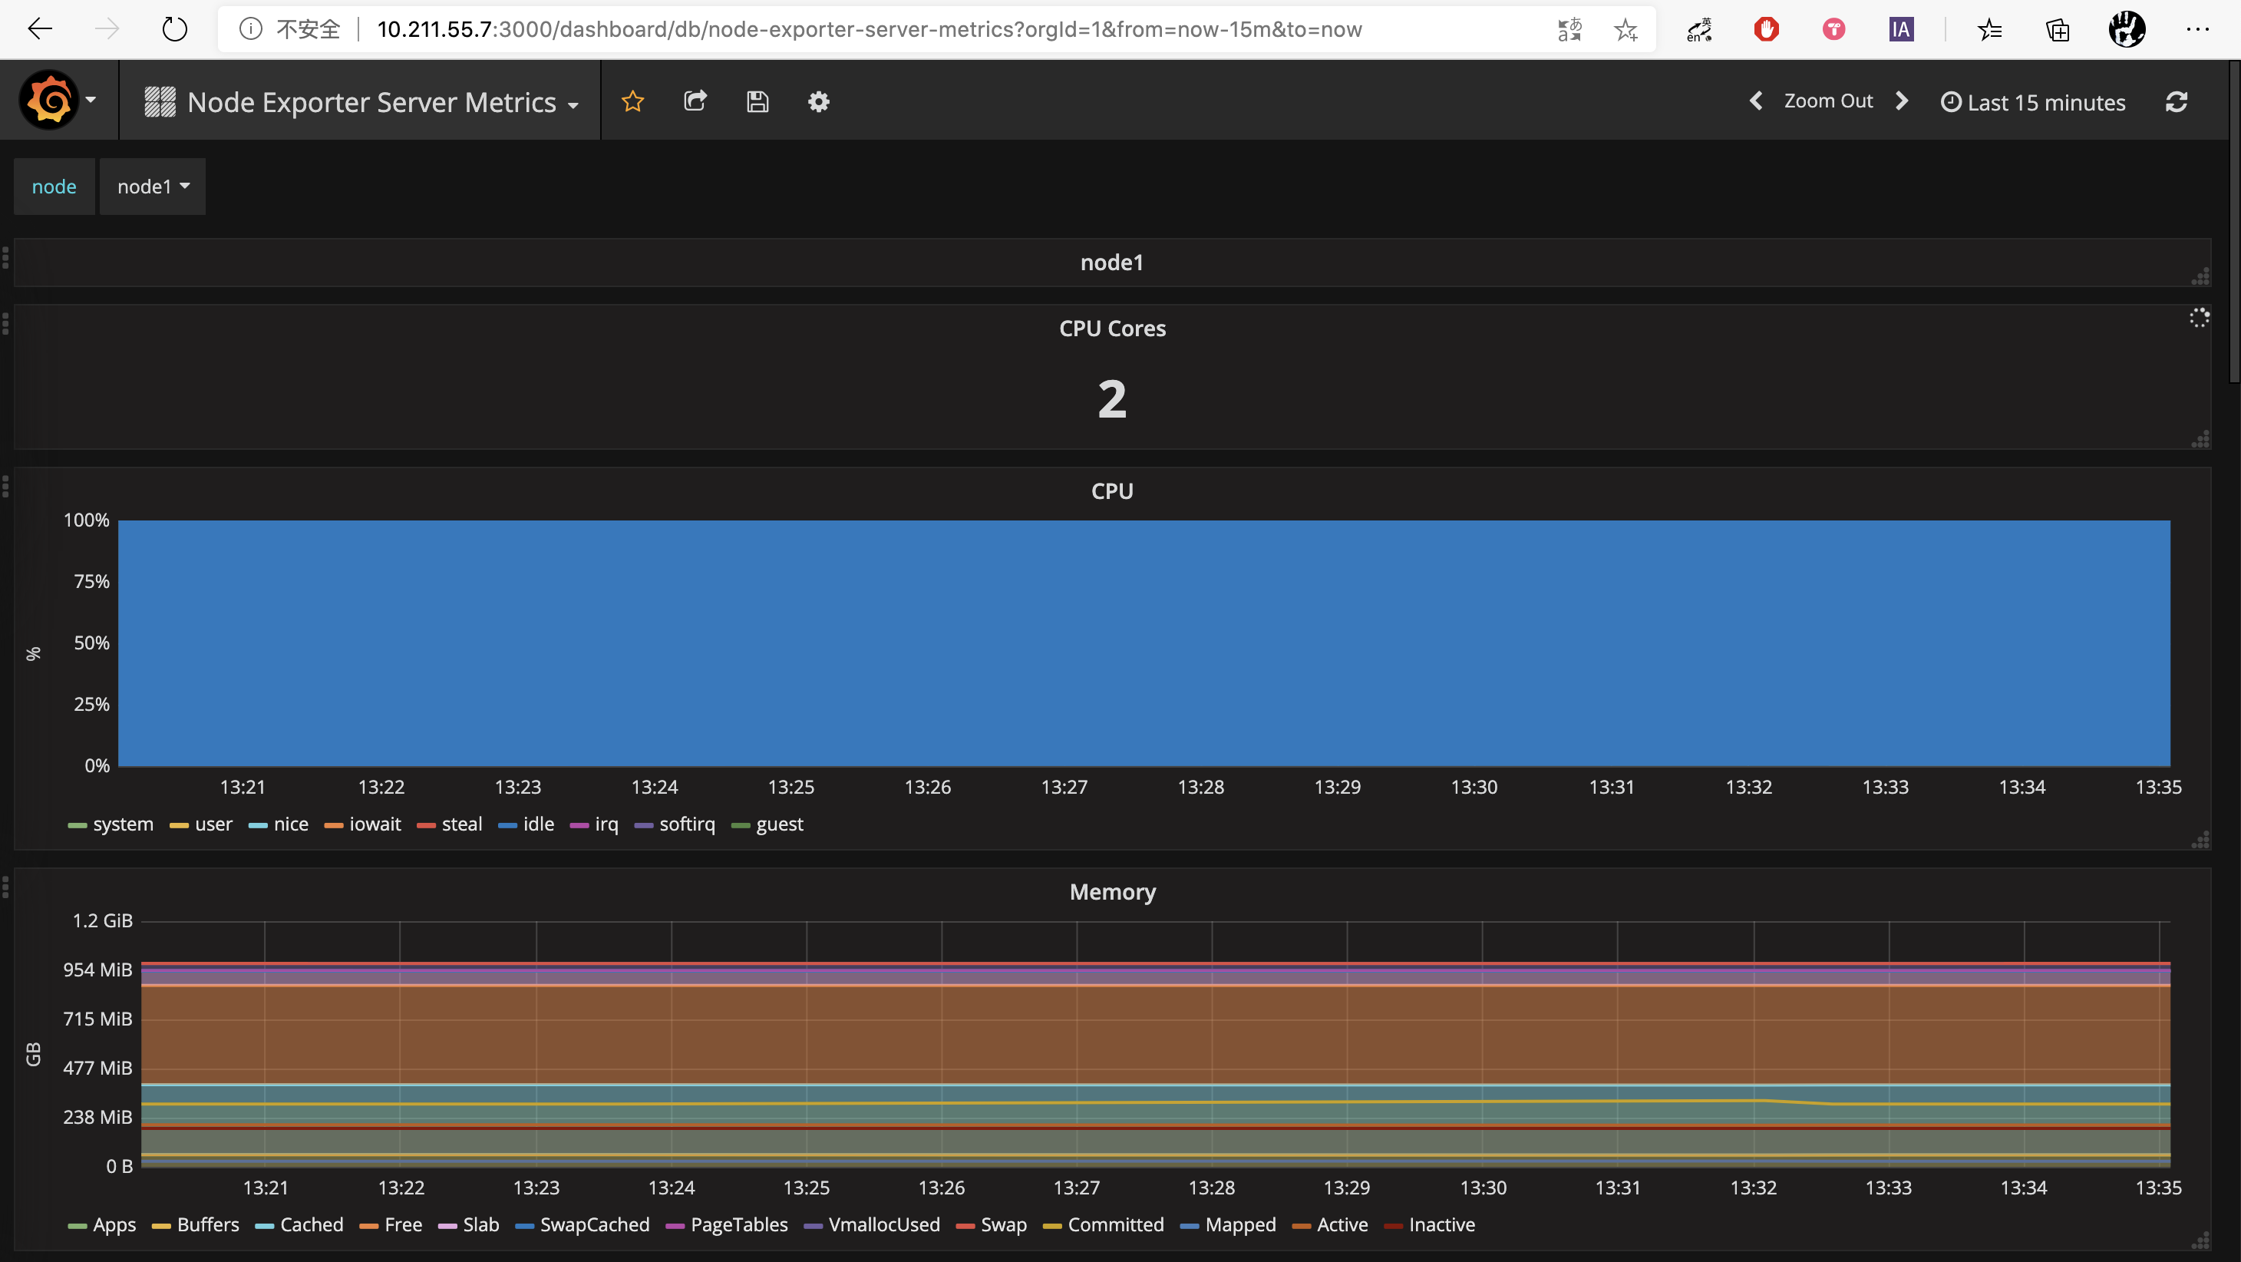The image size is (2241, 1262).
Task: Star this dashboard as favorite
Action: tap(632, 102)
